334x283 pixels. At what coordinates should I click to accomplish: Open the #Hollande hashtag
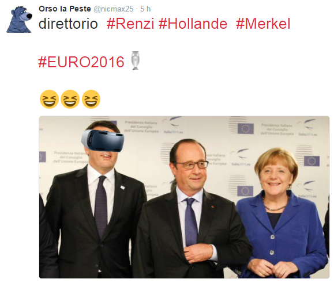tap(193, 24)
